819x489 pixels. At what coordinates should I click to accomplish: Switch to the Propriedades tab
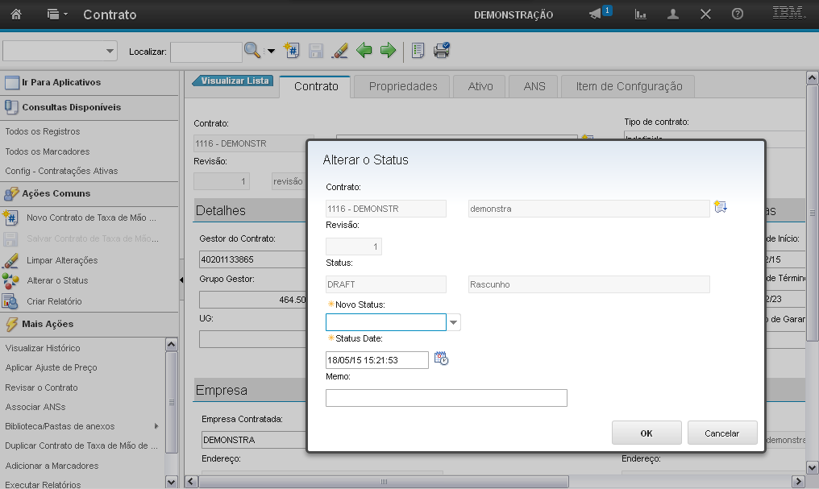click(x=403, y=86)
